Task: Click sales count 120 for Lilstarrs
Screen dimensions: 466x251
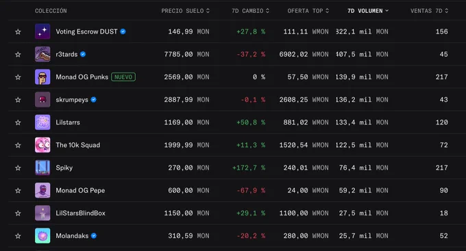Action: (x=441, y=122)
